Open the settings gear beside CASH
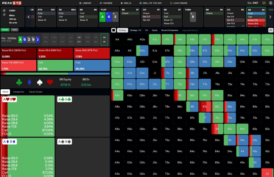Screen dimensions: 274x177 coord(4,10)
